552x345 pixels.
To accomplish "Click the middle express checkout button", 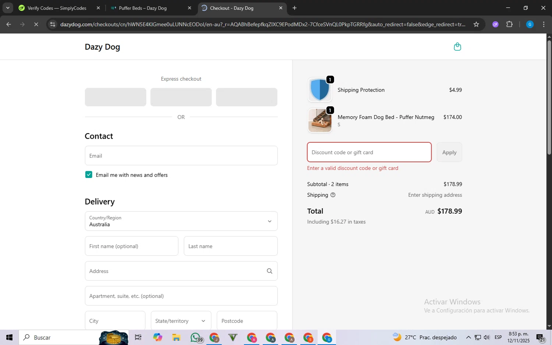I will tap(181, 97).
